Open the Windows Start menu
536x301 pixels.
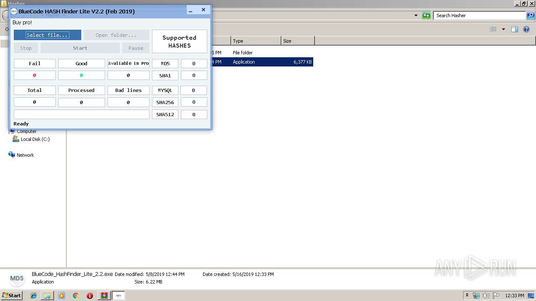point(11,296)
